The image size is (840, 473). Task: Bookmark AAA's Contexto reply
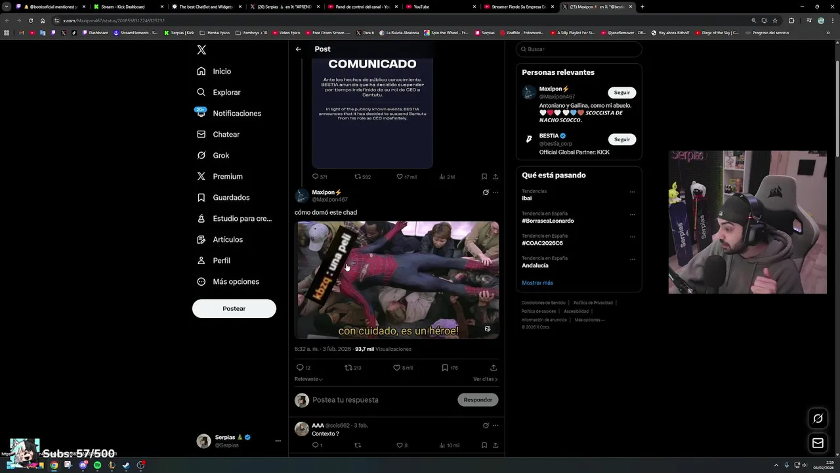pyautogui.click(x=484, y=445)
